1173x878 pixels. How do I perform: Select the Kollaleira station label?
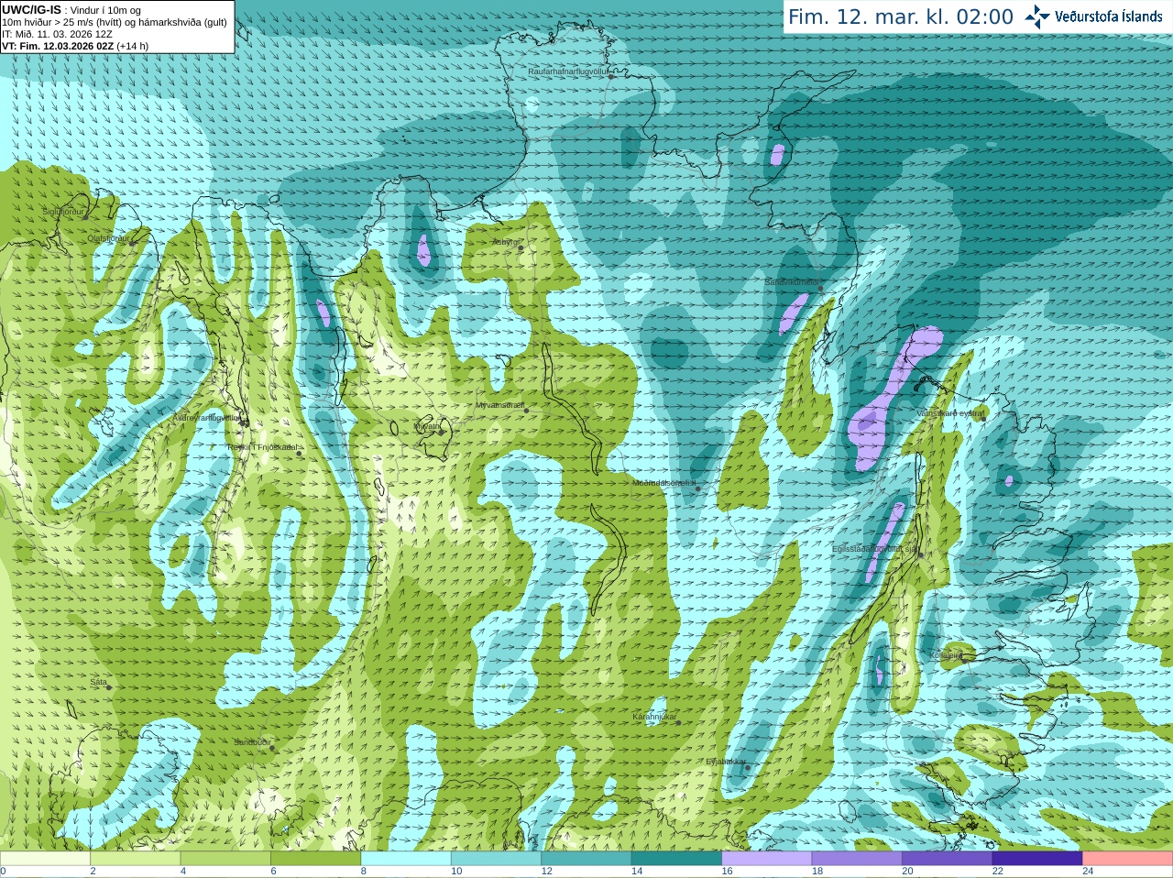(947, 655)
